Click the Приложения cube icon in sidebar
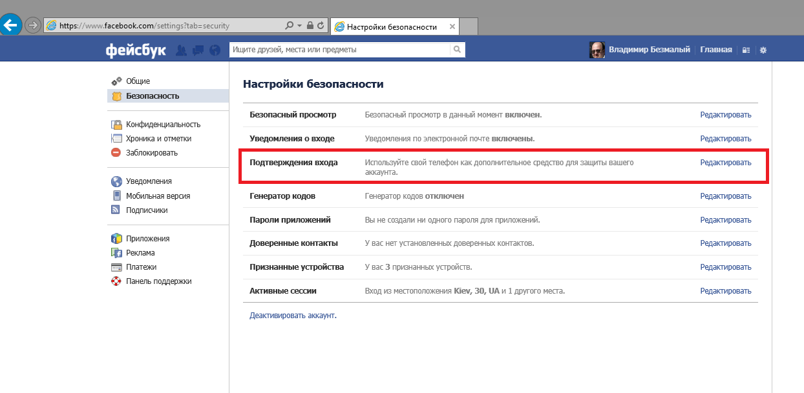Viewport: 804px width, 393px height. [116, 239]
